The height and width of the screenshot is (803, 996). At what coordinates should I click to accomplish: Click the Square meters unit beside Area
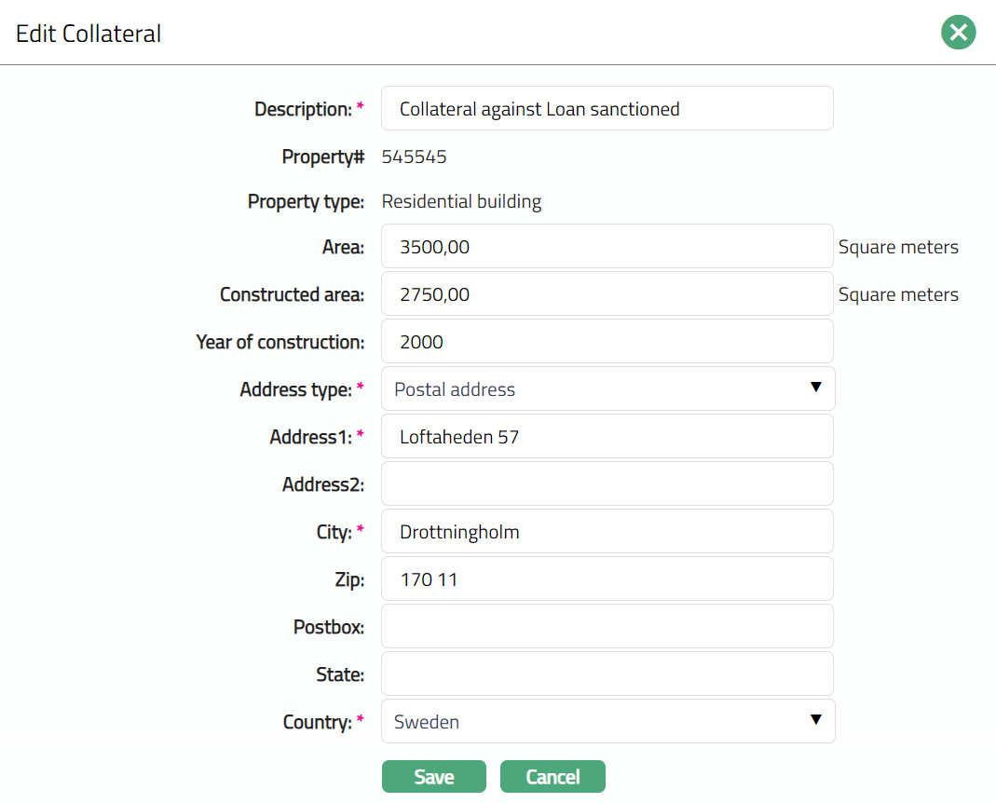897,248
